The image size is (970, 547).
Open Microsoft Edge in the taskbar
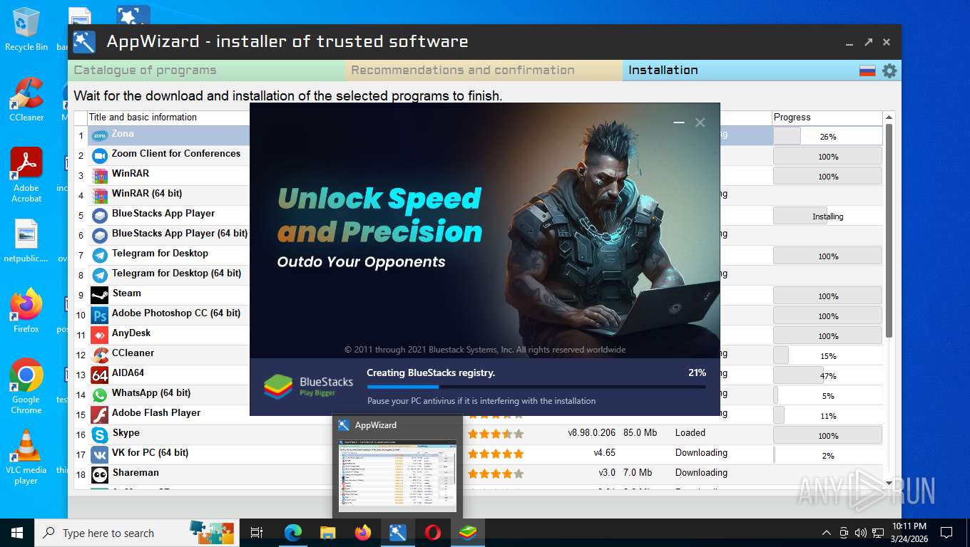point(292,533)
